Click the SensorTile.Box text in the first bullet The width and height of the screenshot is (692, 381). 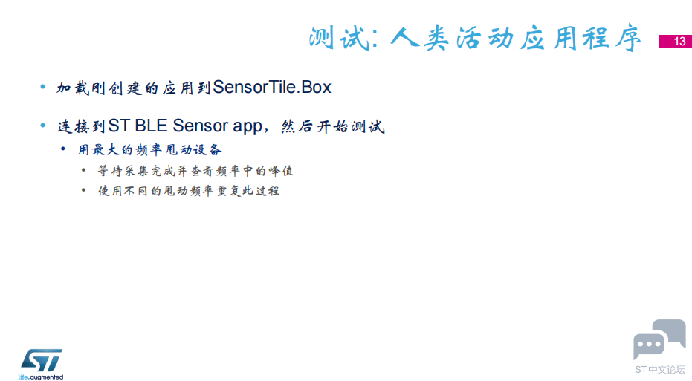[272, 88]
